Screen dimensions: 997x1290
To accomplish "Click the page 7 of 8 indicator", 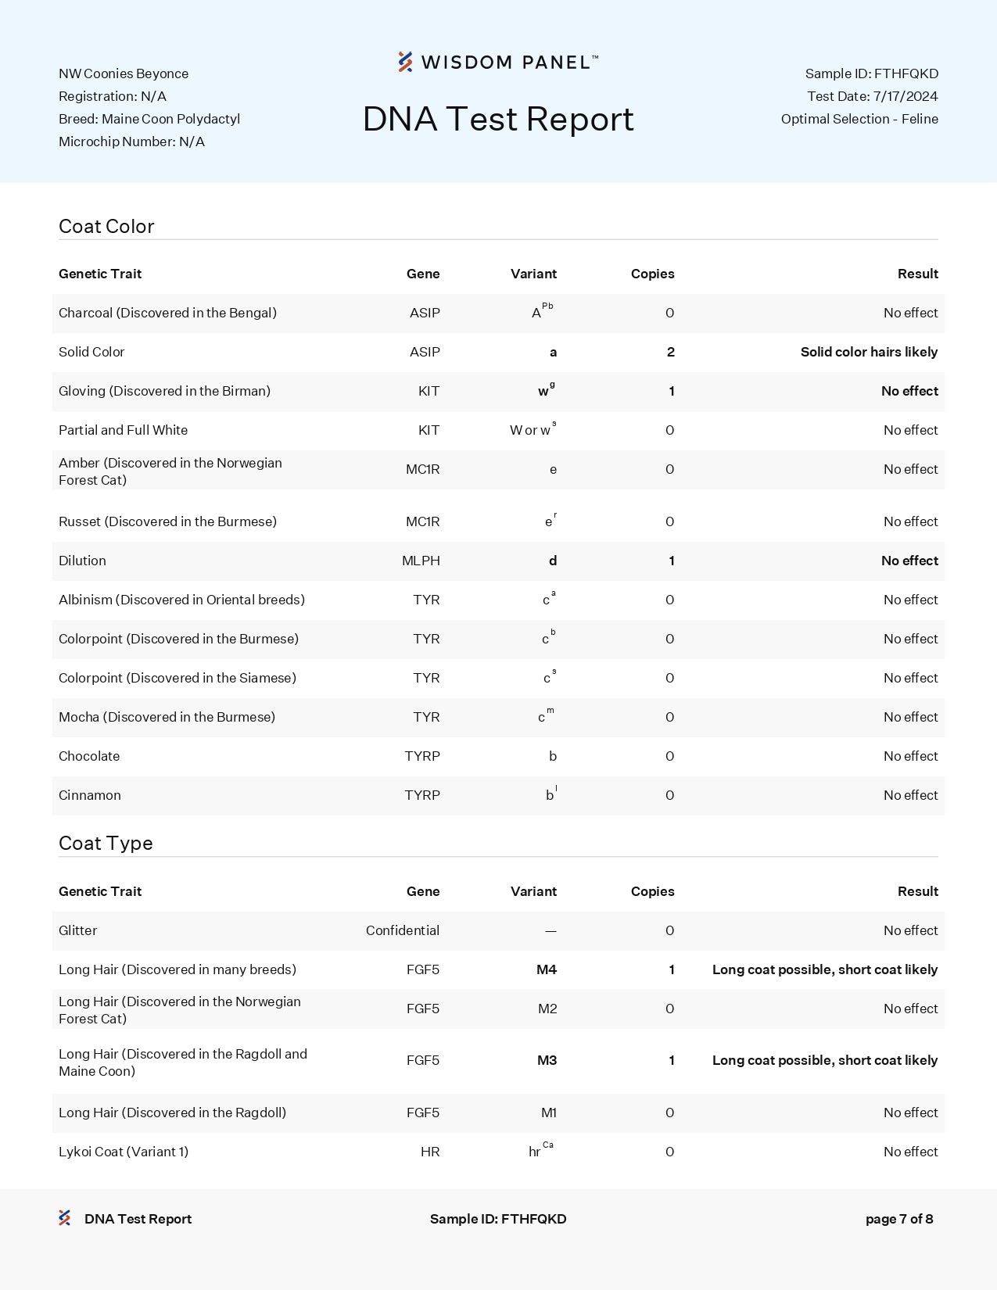I will tap(899, 1219).
